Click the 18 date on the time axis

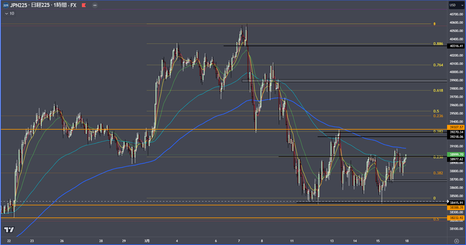[407, 241]
